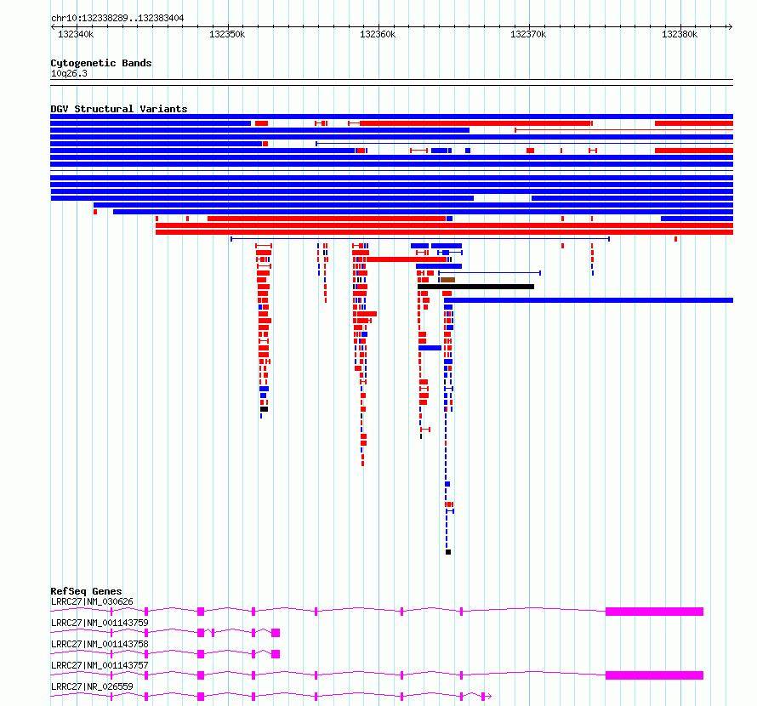Image resolution: width=757 pixels, height=706 pixels.
Task: Click the long black structural variant bar
Action: [475, 287]
